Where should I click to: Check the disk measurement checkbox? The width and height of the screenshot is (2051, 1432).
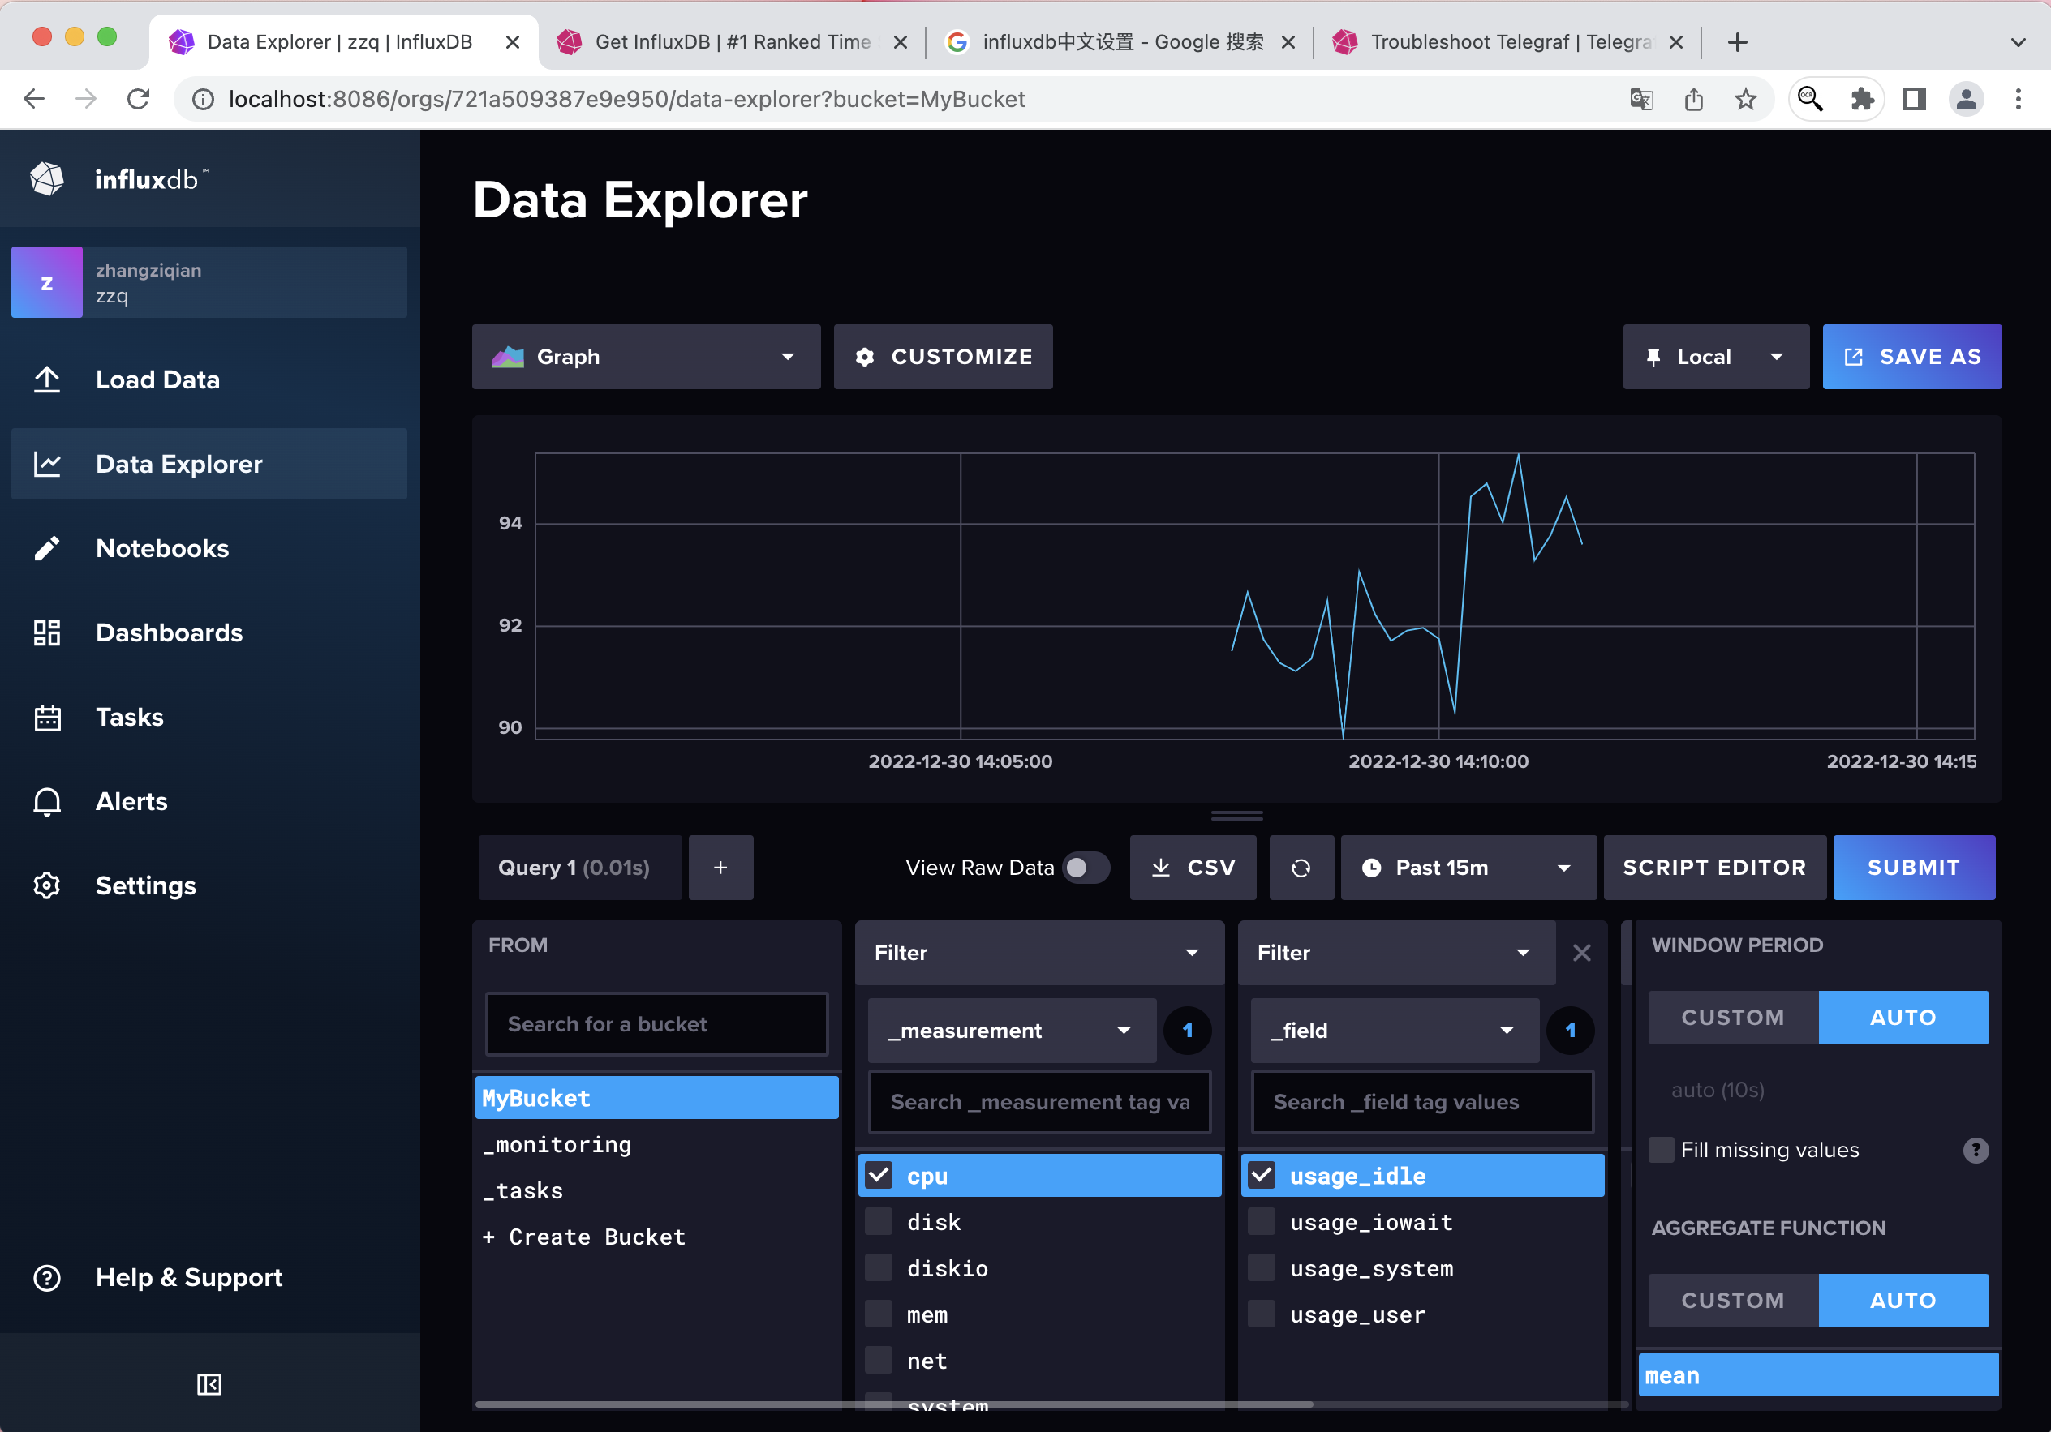click(x=878, y=1221)
